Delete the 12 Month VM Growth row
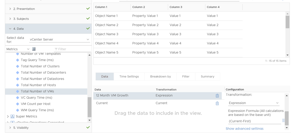The width and height of the screenshot is (291, 133). (217, 96)
